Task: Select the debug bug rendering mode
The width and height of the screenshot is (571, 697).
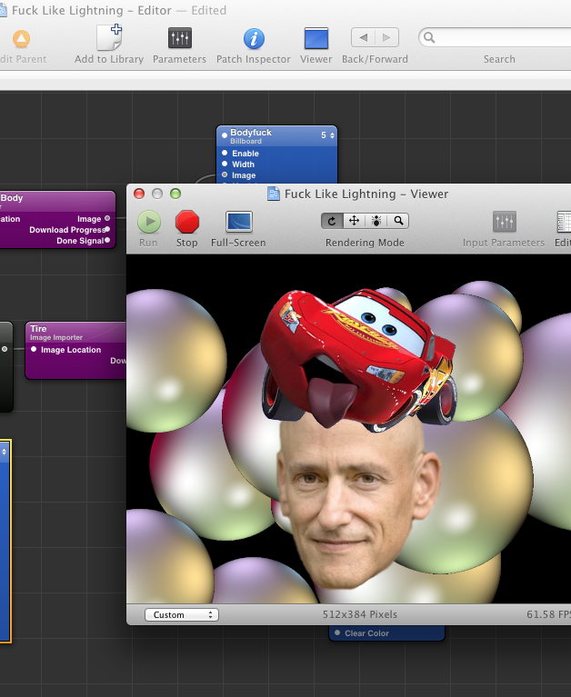Action: [x=376, y=221]
